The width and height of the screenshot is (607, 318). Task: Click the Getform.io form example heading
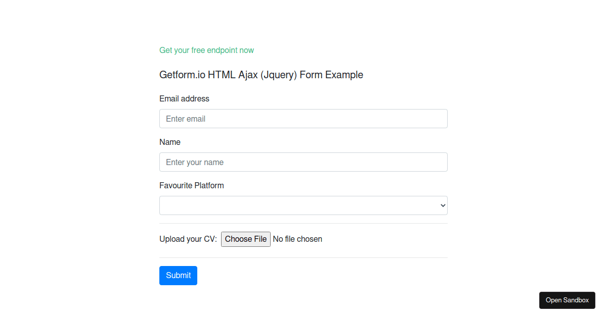[x=261, y=75]
